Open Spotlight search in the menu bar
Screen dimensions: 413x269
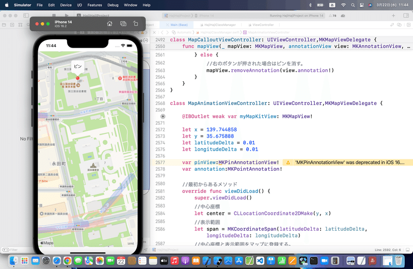(x=353, y=5)
